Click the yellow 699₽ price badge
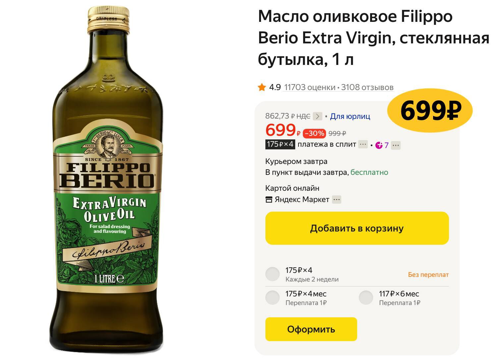Image resolution: width=497 pixels, height=362 pixels. click(x=430, y=111)
